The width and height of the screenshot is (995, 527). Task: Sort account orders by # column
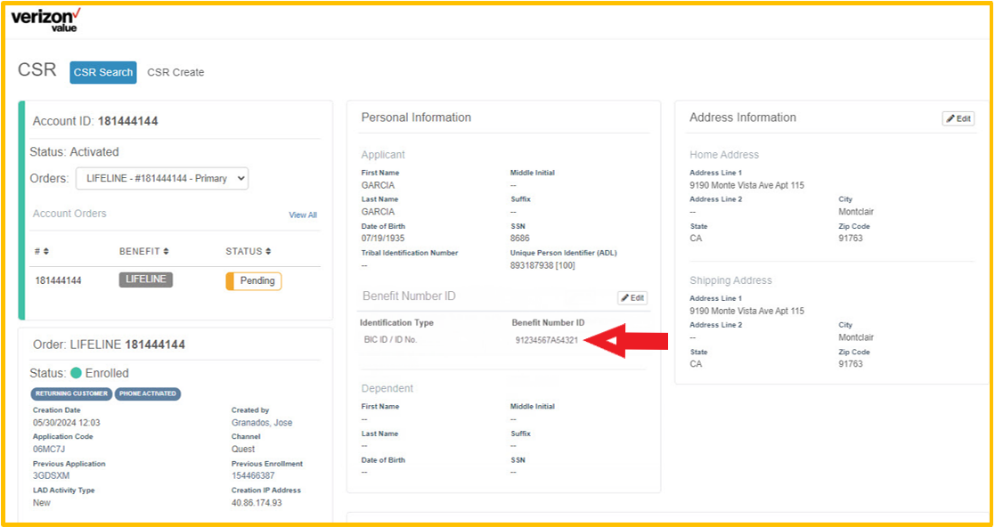click(x=42, y=251)
